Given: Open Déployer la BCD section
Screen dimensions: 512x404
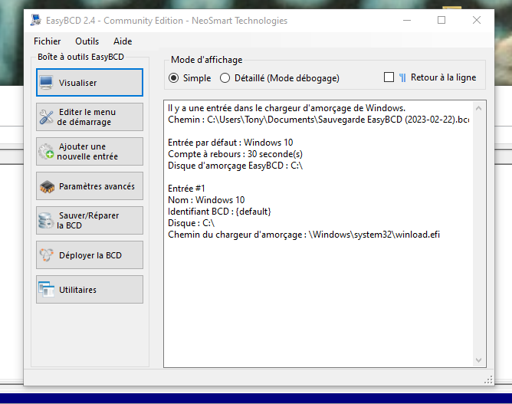Looking at the screenshot, I should pos(90,255).
